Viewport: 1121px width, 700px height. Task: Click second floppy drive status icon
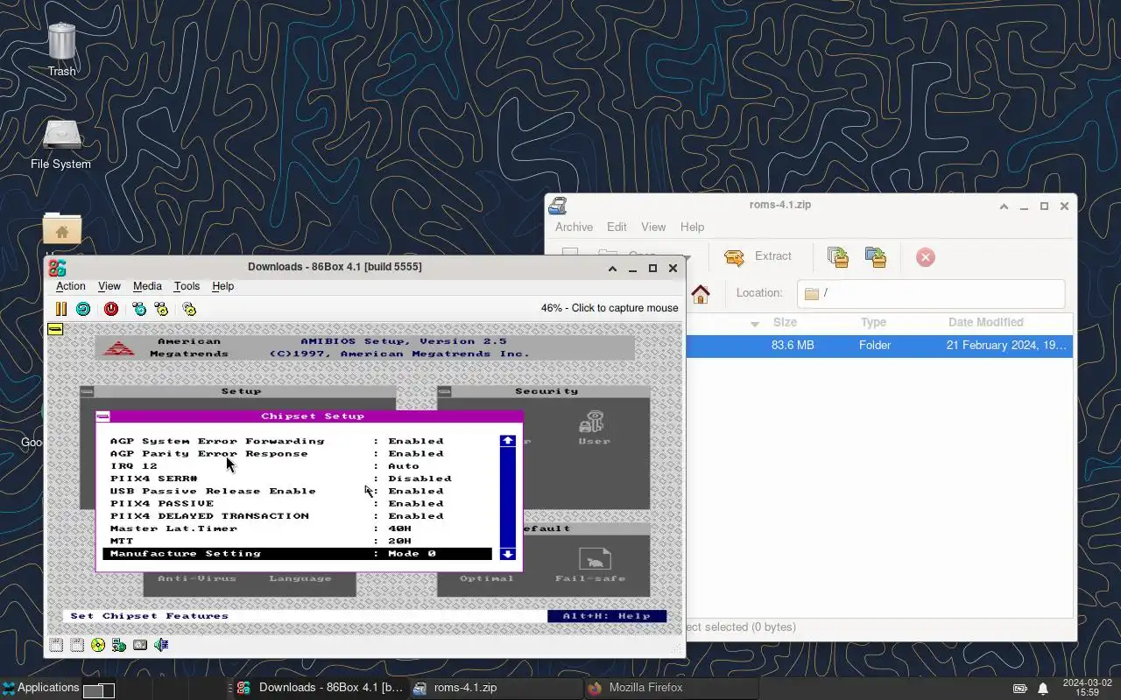pos(77,645)
